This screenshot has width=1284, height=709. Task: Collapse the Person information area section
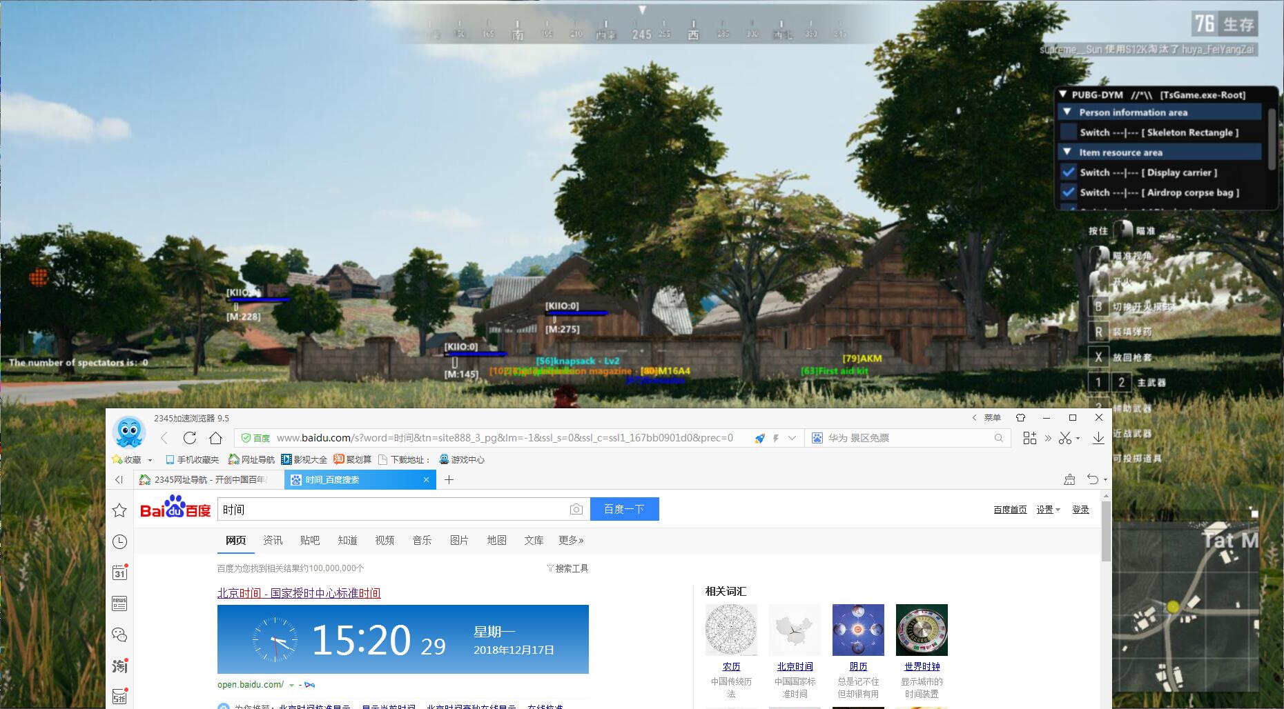tap(1067, 112)
